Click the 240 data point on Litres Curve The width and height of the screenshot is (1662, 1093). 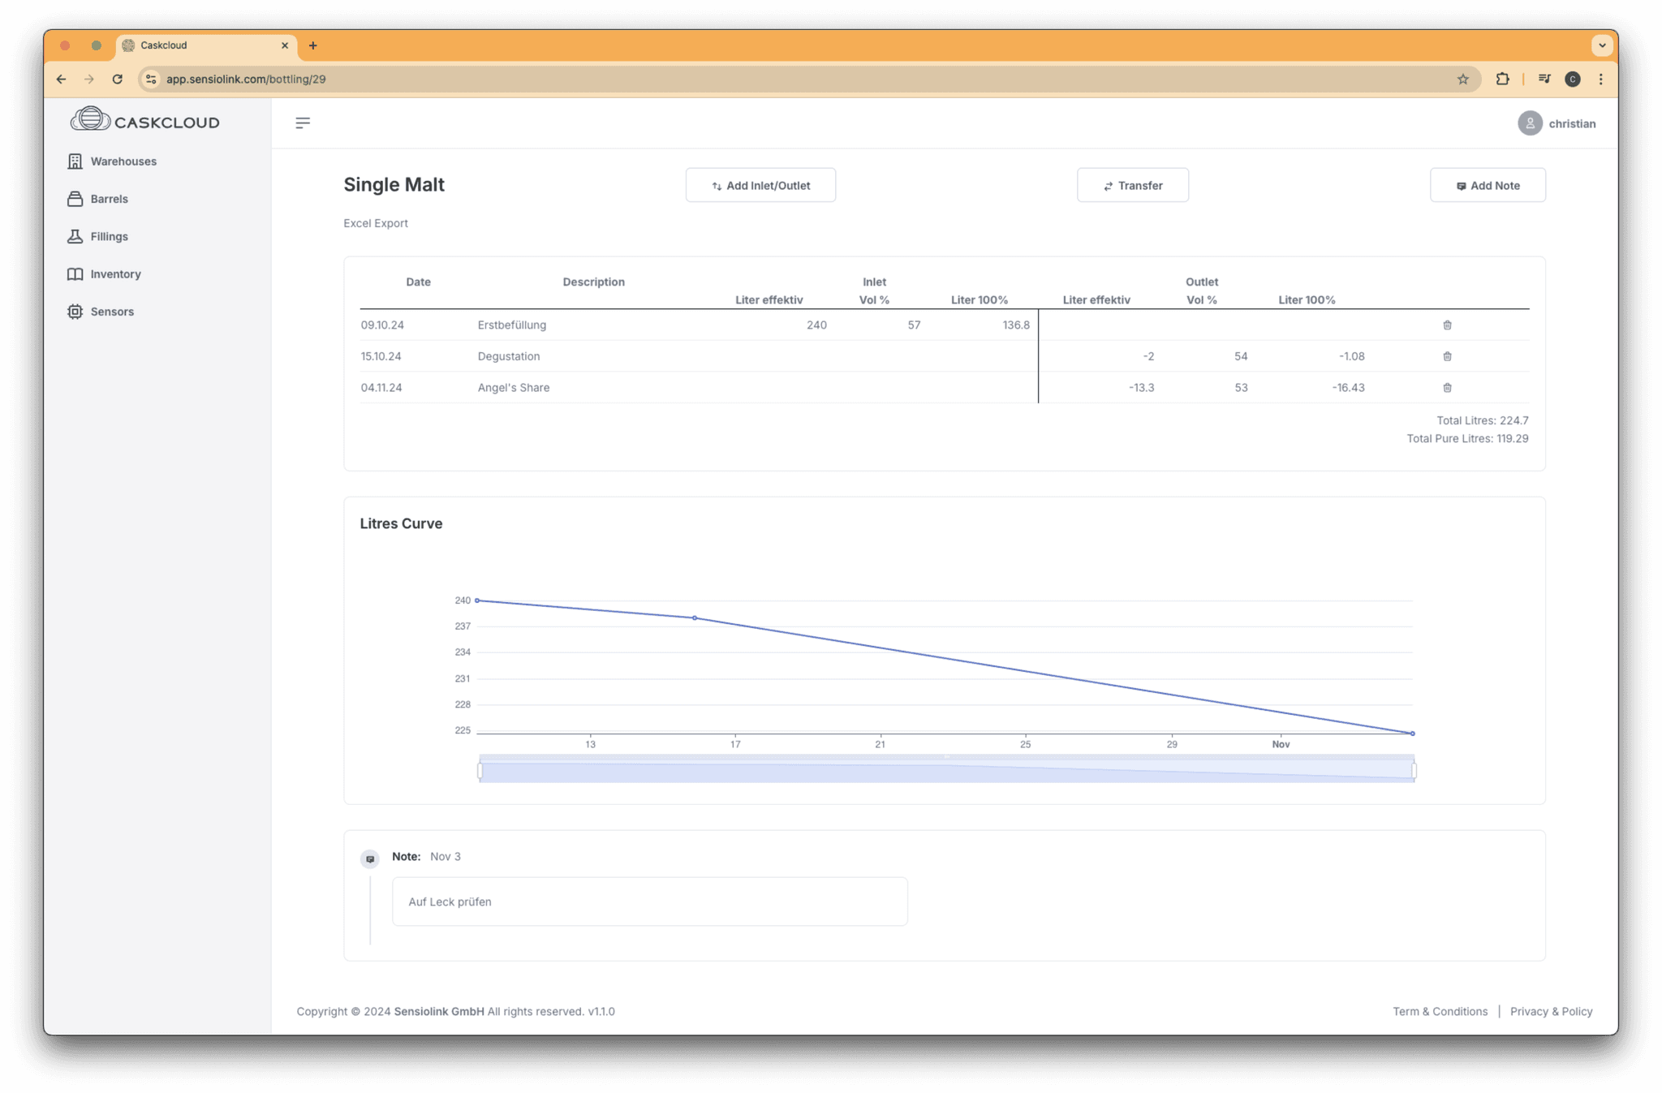477,600
